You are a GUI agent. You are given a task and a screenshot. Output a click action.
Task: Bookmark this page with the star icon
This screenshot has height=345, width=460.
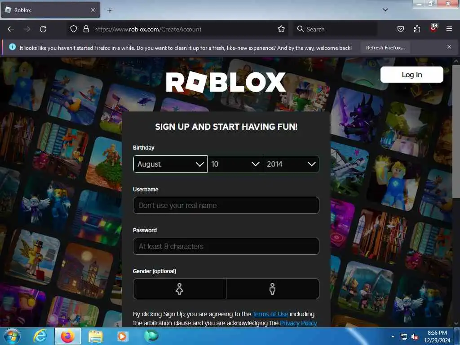(281, 29)
